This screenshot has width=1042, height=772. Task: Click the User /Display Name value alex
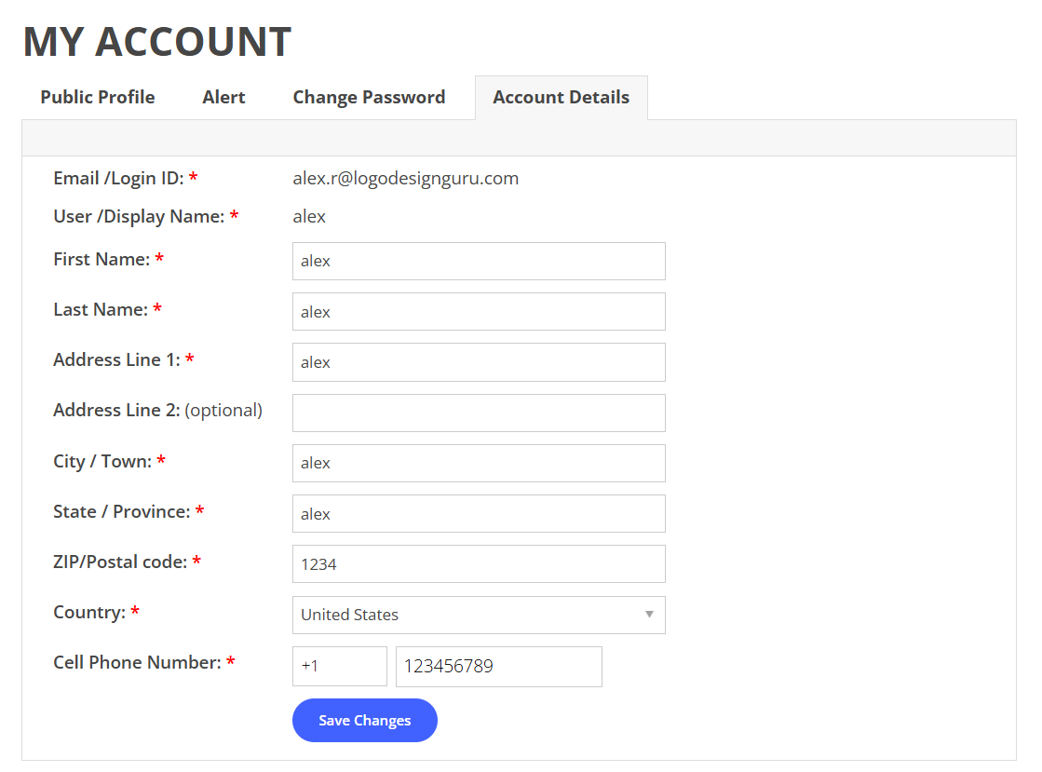click(309, 217)
